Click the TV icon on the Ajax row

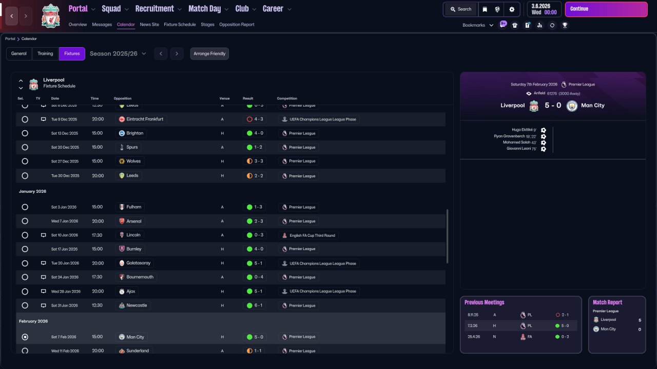44,291
